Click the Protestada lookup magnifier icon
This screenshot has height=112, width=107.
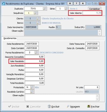(x=32, y=87)
